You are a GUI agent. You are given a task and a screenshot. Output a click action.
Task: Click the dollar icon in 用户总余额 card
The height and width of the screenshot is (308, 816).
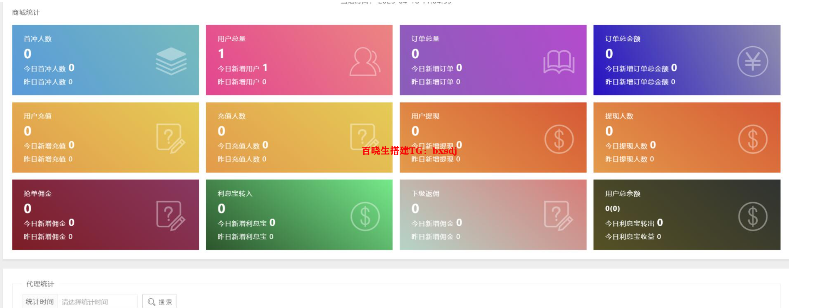[x=753, y=216]
